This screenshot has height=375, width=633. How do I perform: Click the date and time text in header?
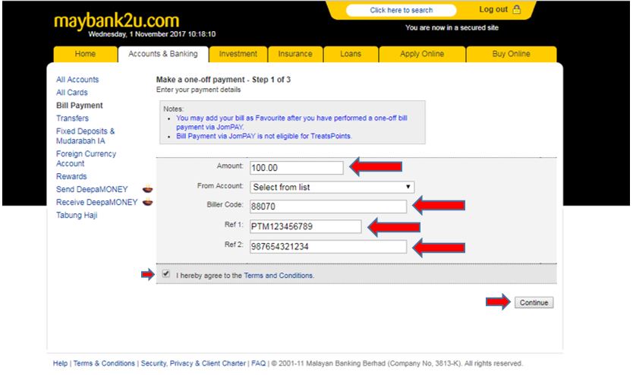coord(152,34)
